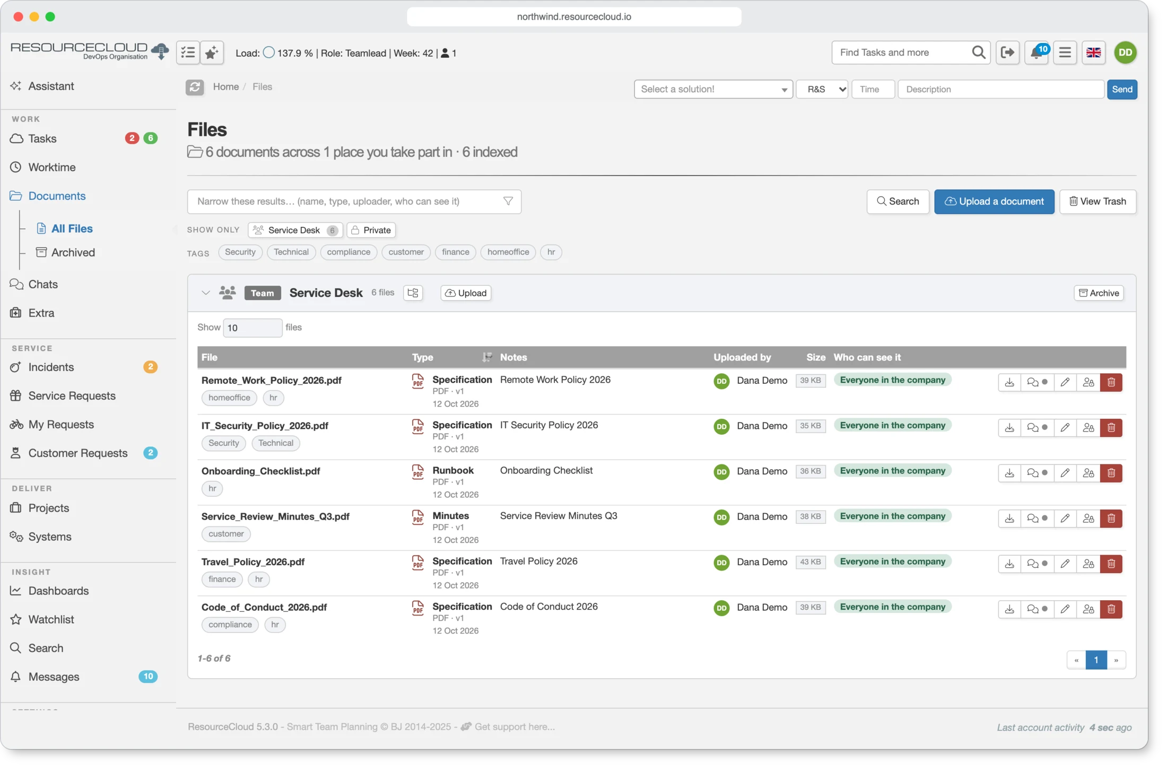1167x773 pixels.
Task: Open Incidents in the sidebar
Action: [x=51, y=367]
